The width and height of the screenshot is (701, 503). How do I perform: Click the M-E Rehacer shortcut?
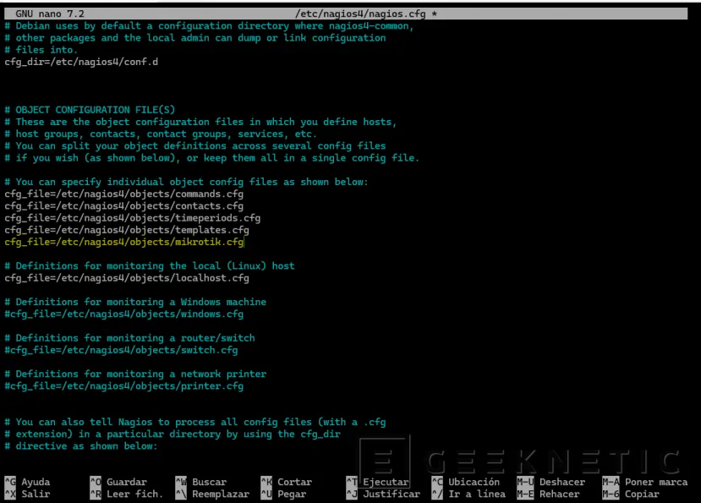pyautogui.click(x=548, y=494)
